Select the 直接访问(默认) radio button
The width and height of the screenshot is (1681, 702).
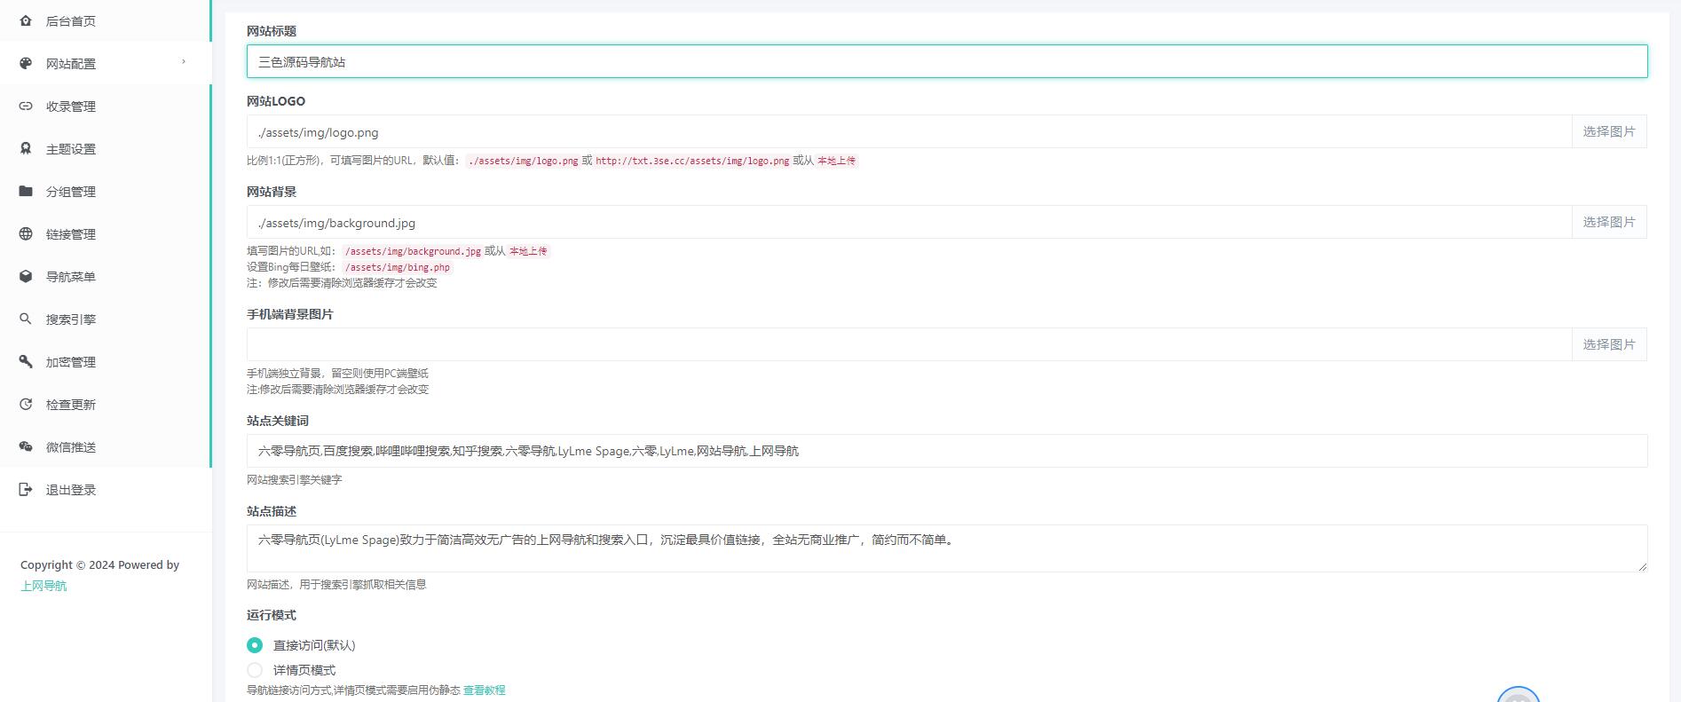255,645
